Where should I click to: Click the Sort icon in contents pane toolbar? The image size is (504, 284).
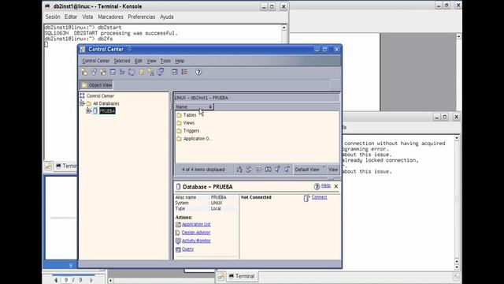coord(239,170)
